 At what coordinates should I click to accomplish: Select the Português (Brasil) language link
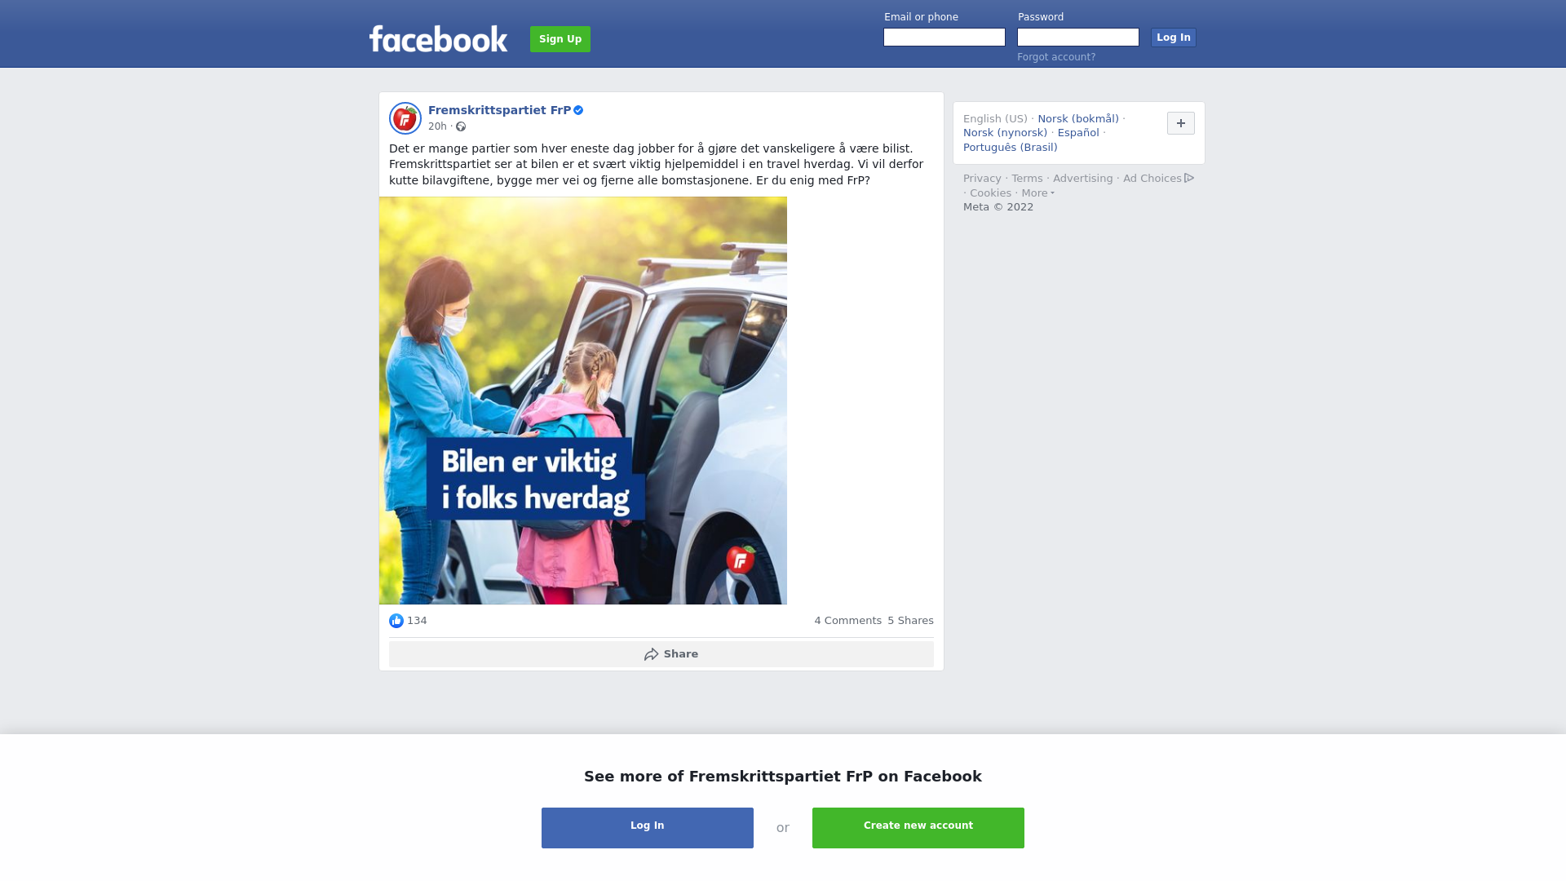click(x=1010, y=148)
